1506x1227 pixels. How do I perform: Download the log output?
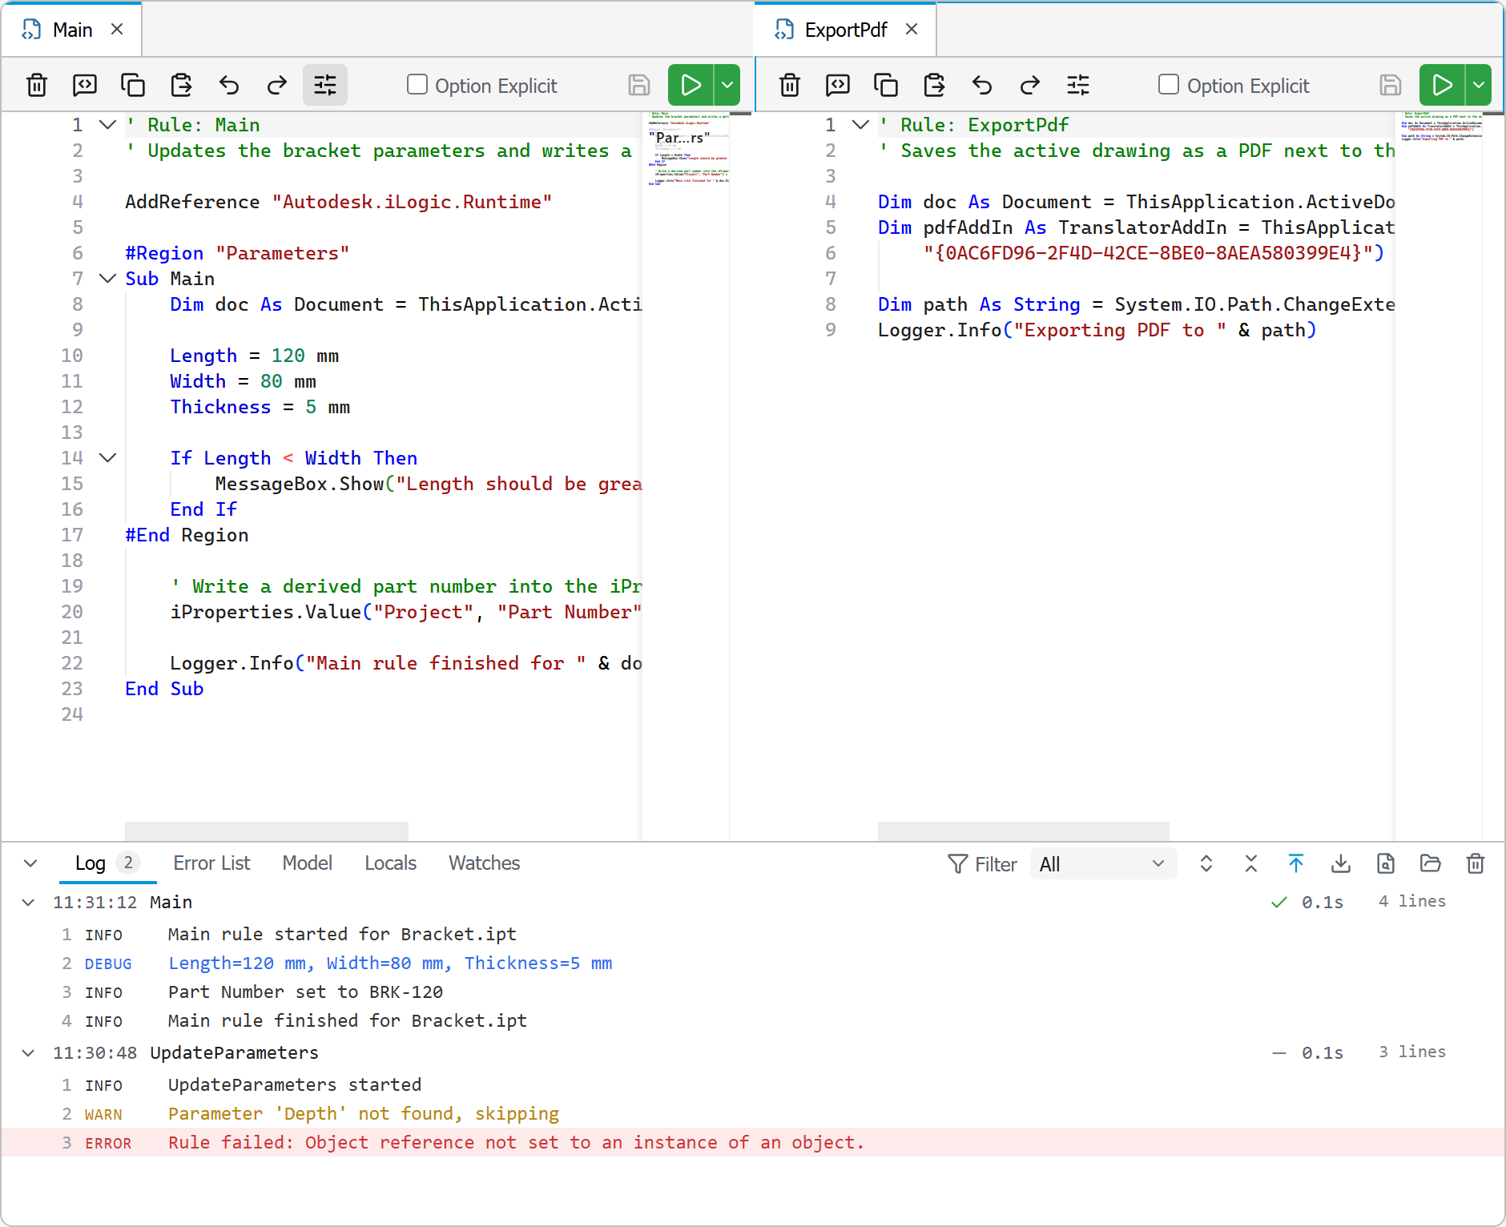click(x=1341, y=863)
